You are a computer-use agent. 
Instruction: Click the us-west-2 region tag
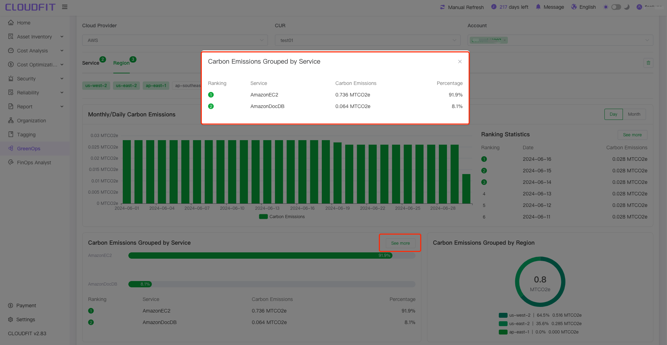tap(96, 86)
